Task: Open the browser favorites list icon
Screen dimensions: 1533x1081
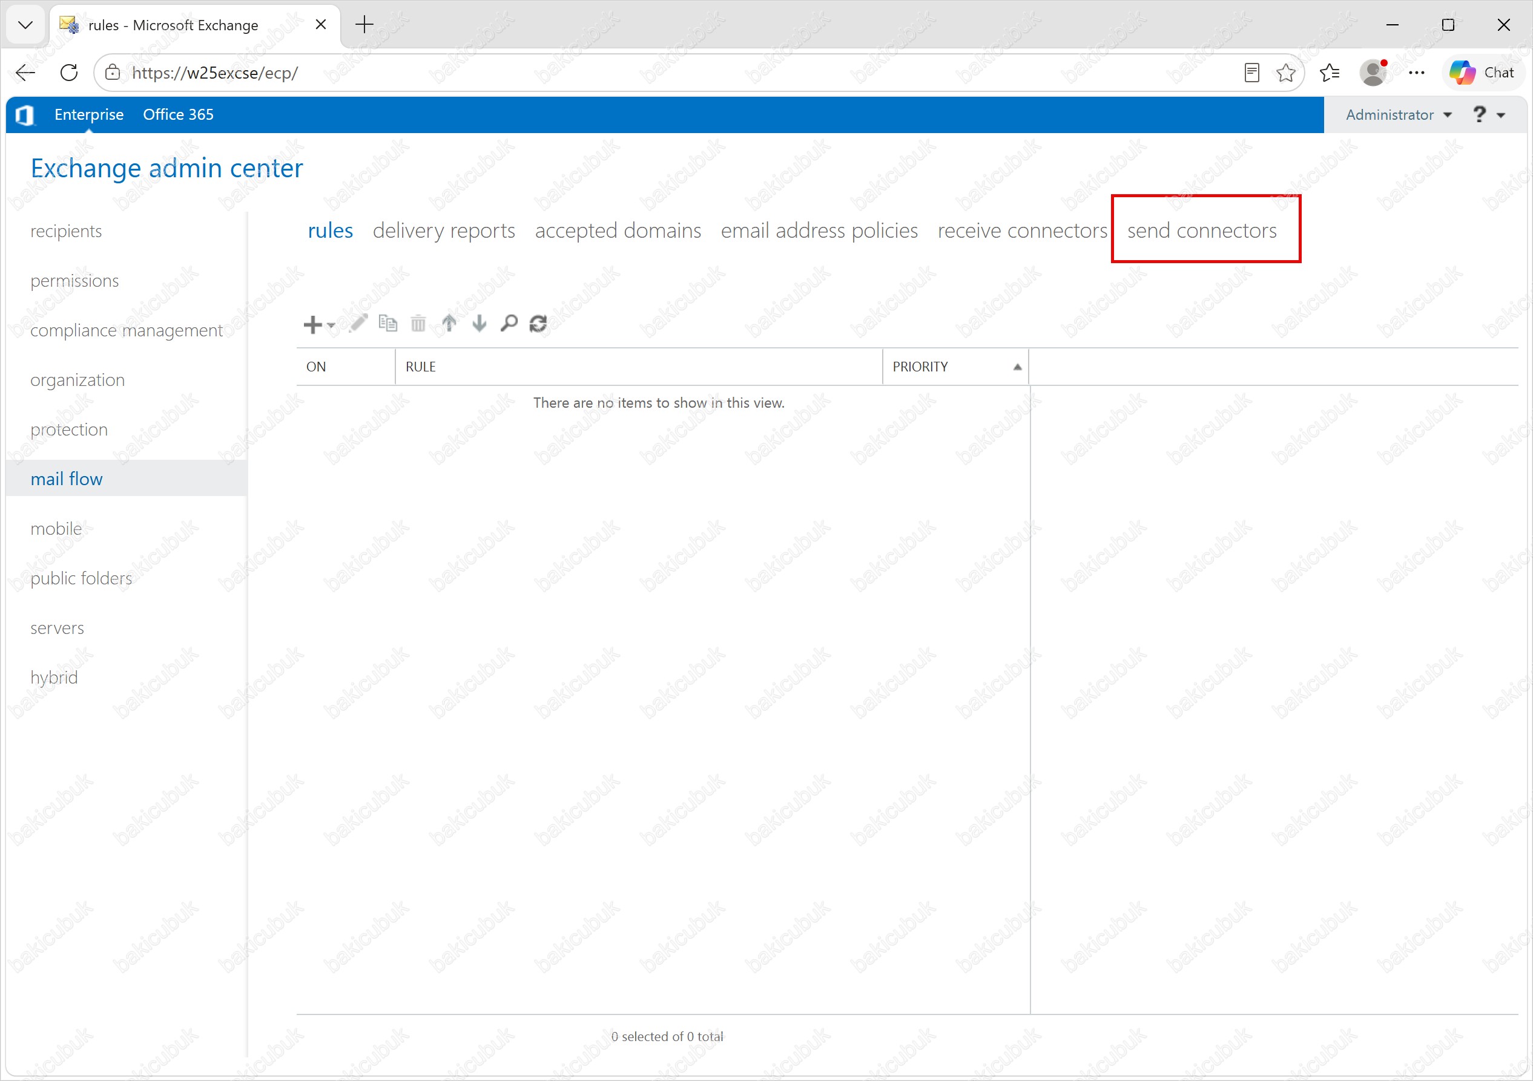Action: pos(1330,73)
